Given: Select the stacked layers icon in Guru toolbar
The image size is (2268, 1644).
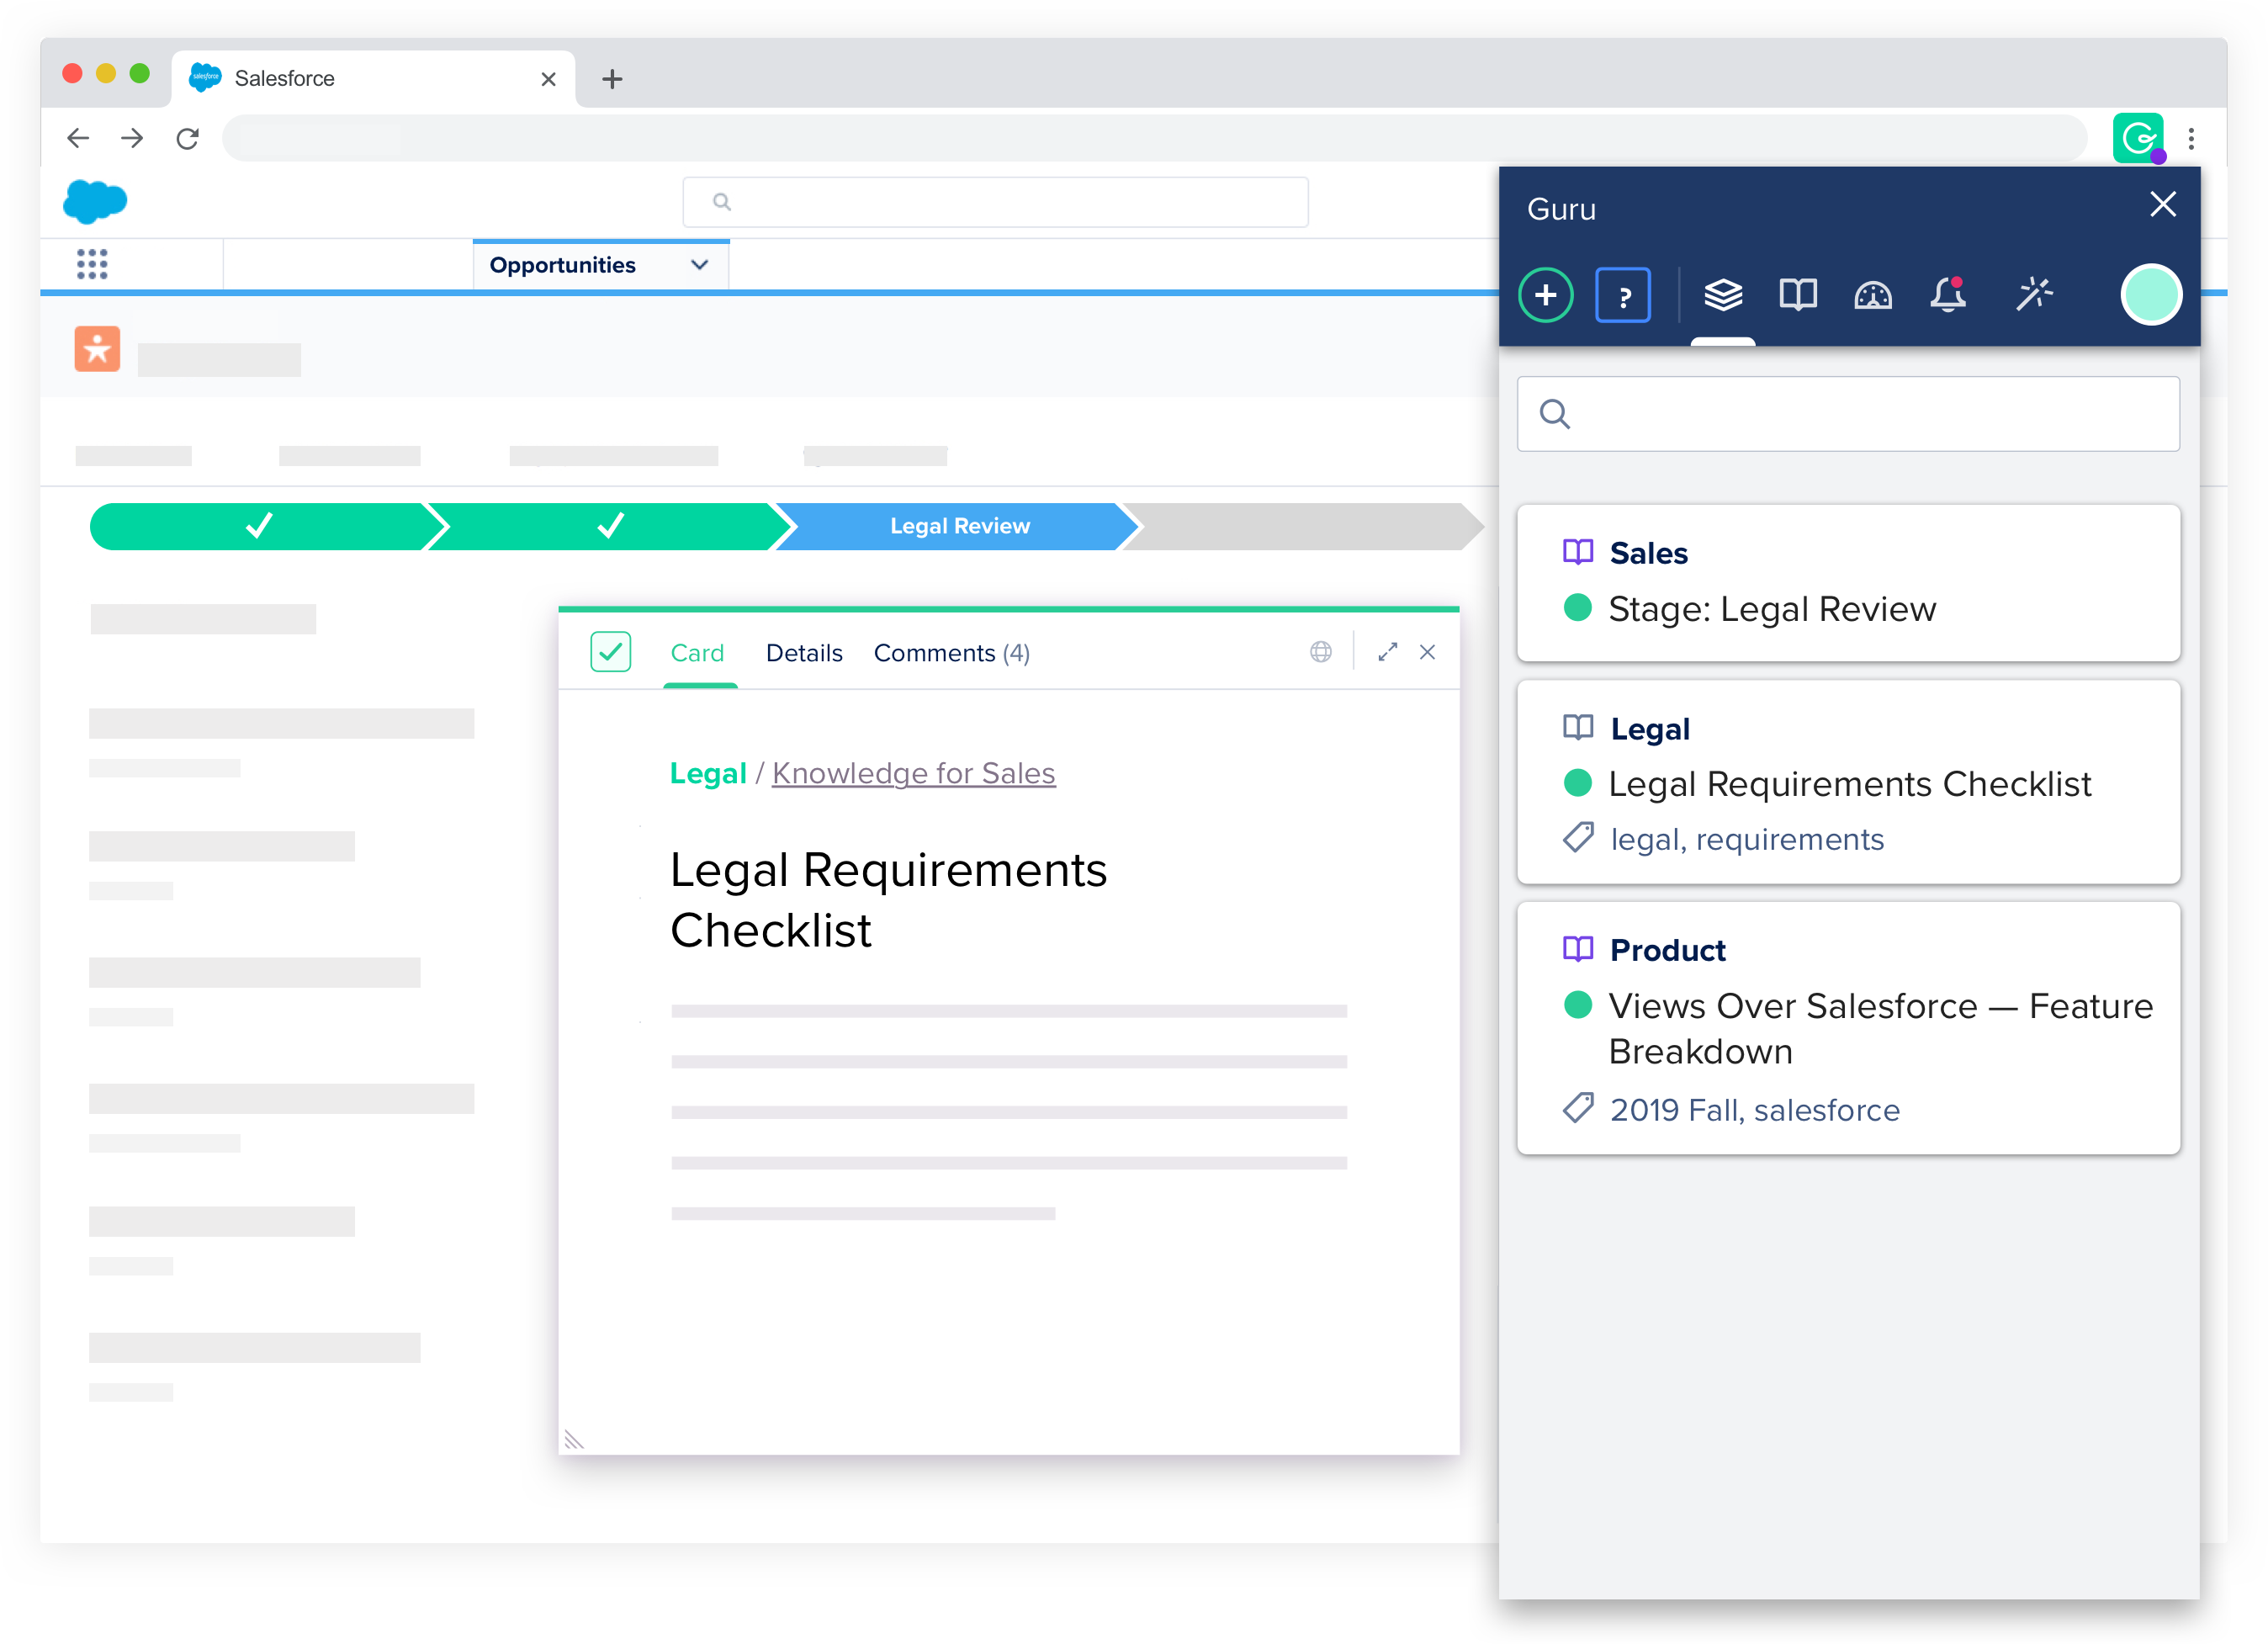Looking at the screenshot, I should click(1722, 294).
